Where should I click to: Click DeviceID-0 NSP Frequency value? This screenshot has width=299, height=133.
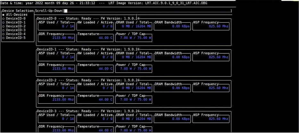(219, 26)
